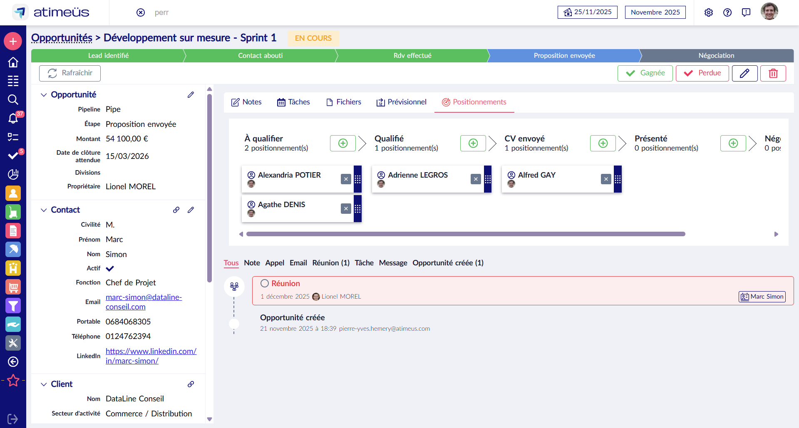This screenshot has height=428, width=799.
Task: Click the red plus create button
Action: [x=13, y=41]
